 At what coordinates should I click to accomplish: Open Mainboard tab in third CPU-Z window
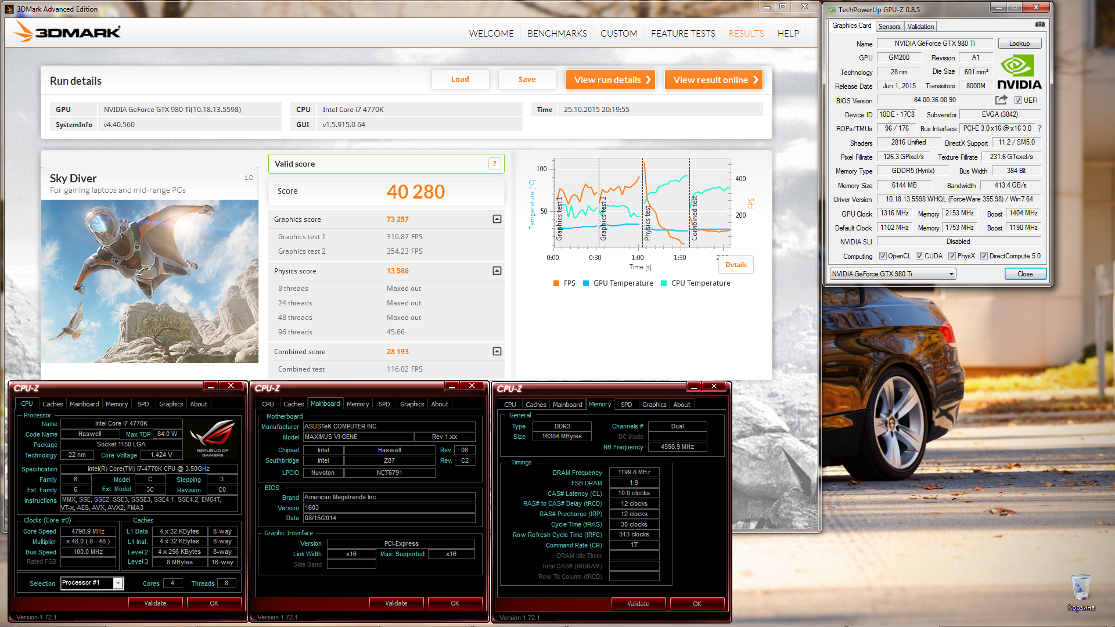(567, 405)
